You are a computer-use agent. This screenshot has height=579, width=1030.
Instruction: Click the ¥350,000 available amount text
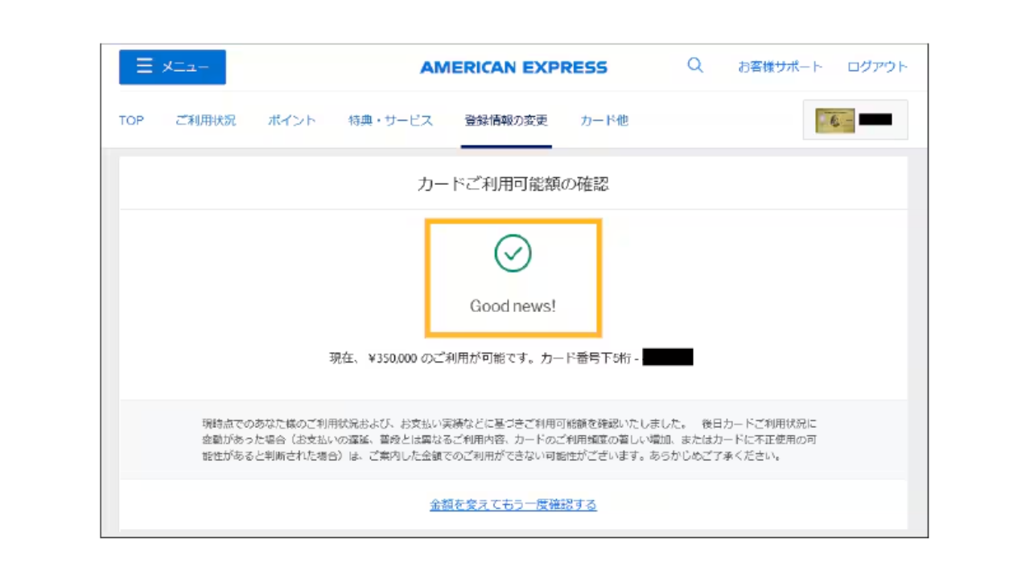pos(393,359)
